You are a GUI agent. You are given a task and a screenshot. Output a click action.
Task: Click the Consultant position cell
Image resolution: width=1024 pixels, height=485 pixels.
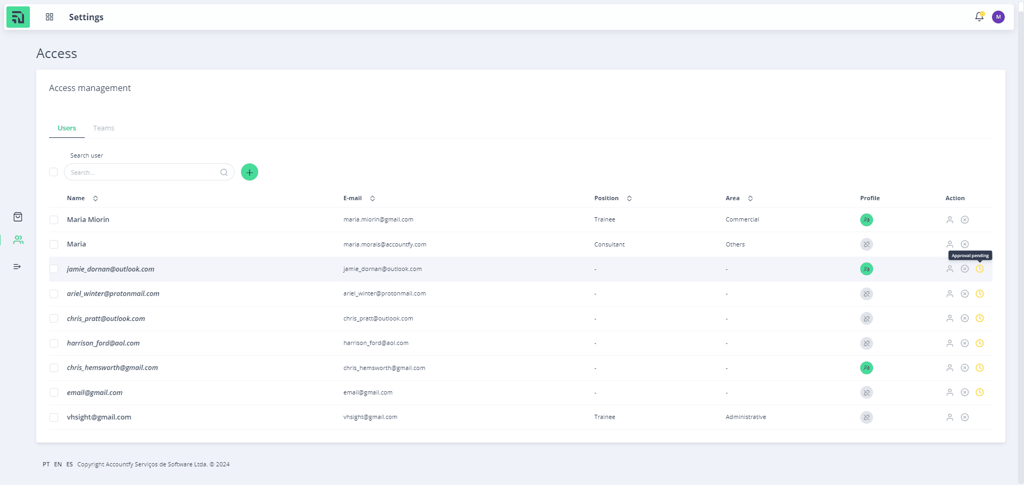click(609, 244)
